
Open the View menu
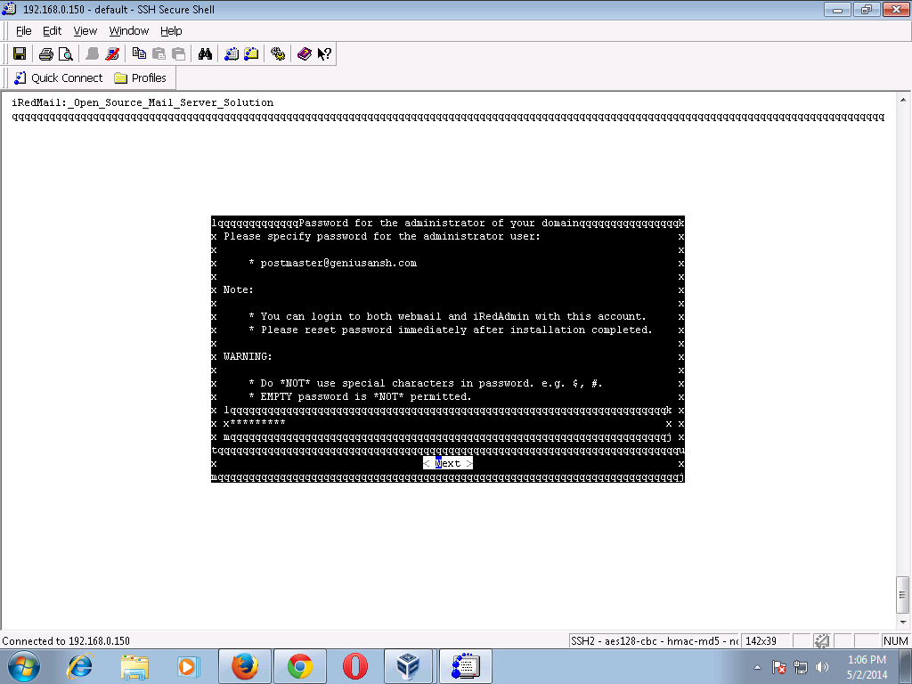85,31
